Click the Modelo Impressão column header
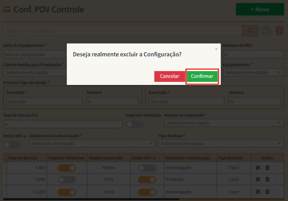The image size is (288, 201). pyautogui.click(x=108, y=158)
